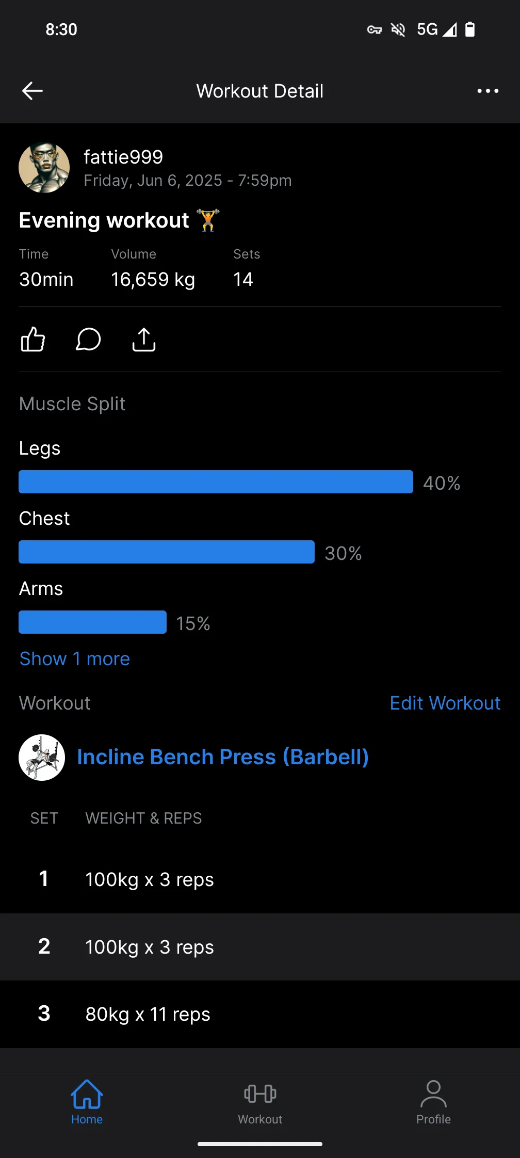Open the three-dot options menu
The height and width of the screenshot is (1158, 520).
pyautogui.click(x=488, y=91)
